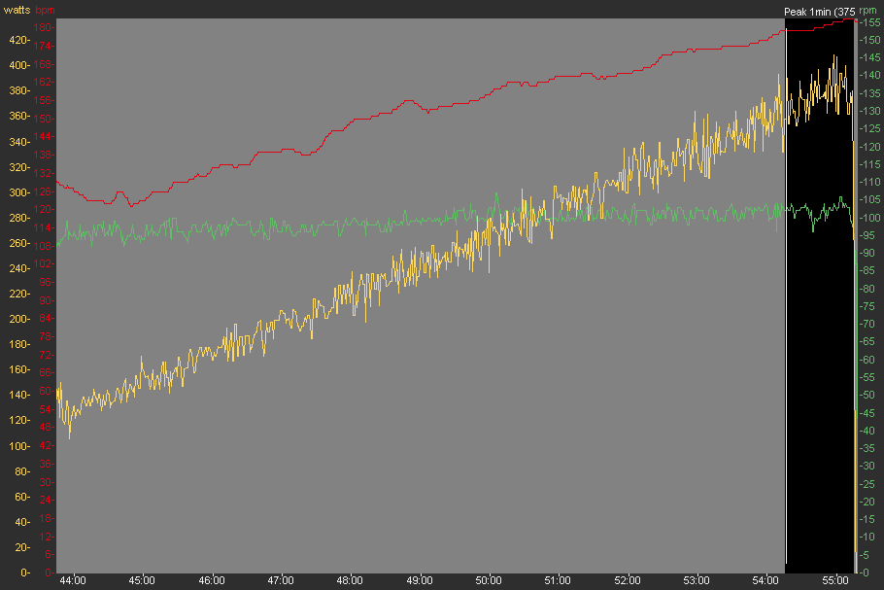Click the 200 watts axis value
Viewport: 884px width, 590px height.
[17, 319]
